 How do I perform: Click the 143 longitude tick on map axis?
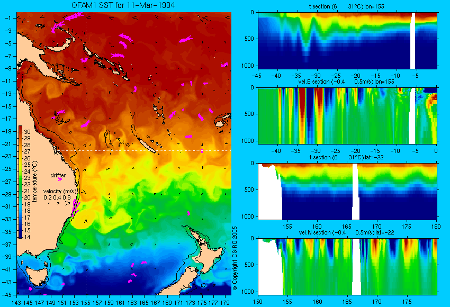(x=16, y=302)
